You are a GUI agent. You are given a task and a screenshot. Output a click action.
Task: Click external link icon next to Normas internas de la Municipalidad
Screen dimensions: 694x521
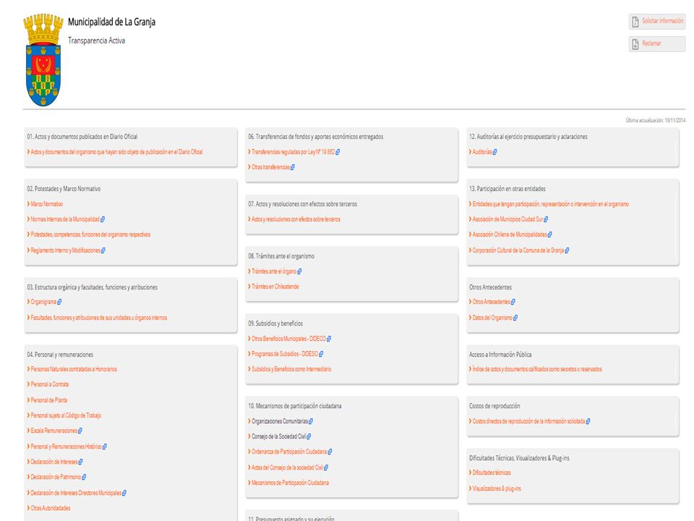[103, 219]
